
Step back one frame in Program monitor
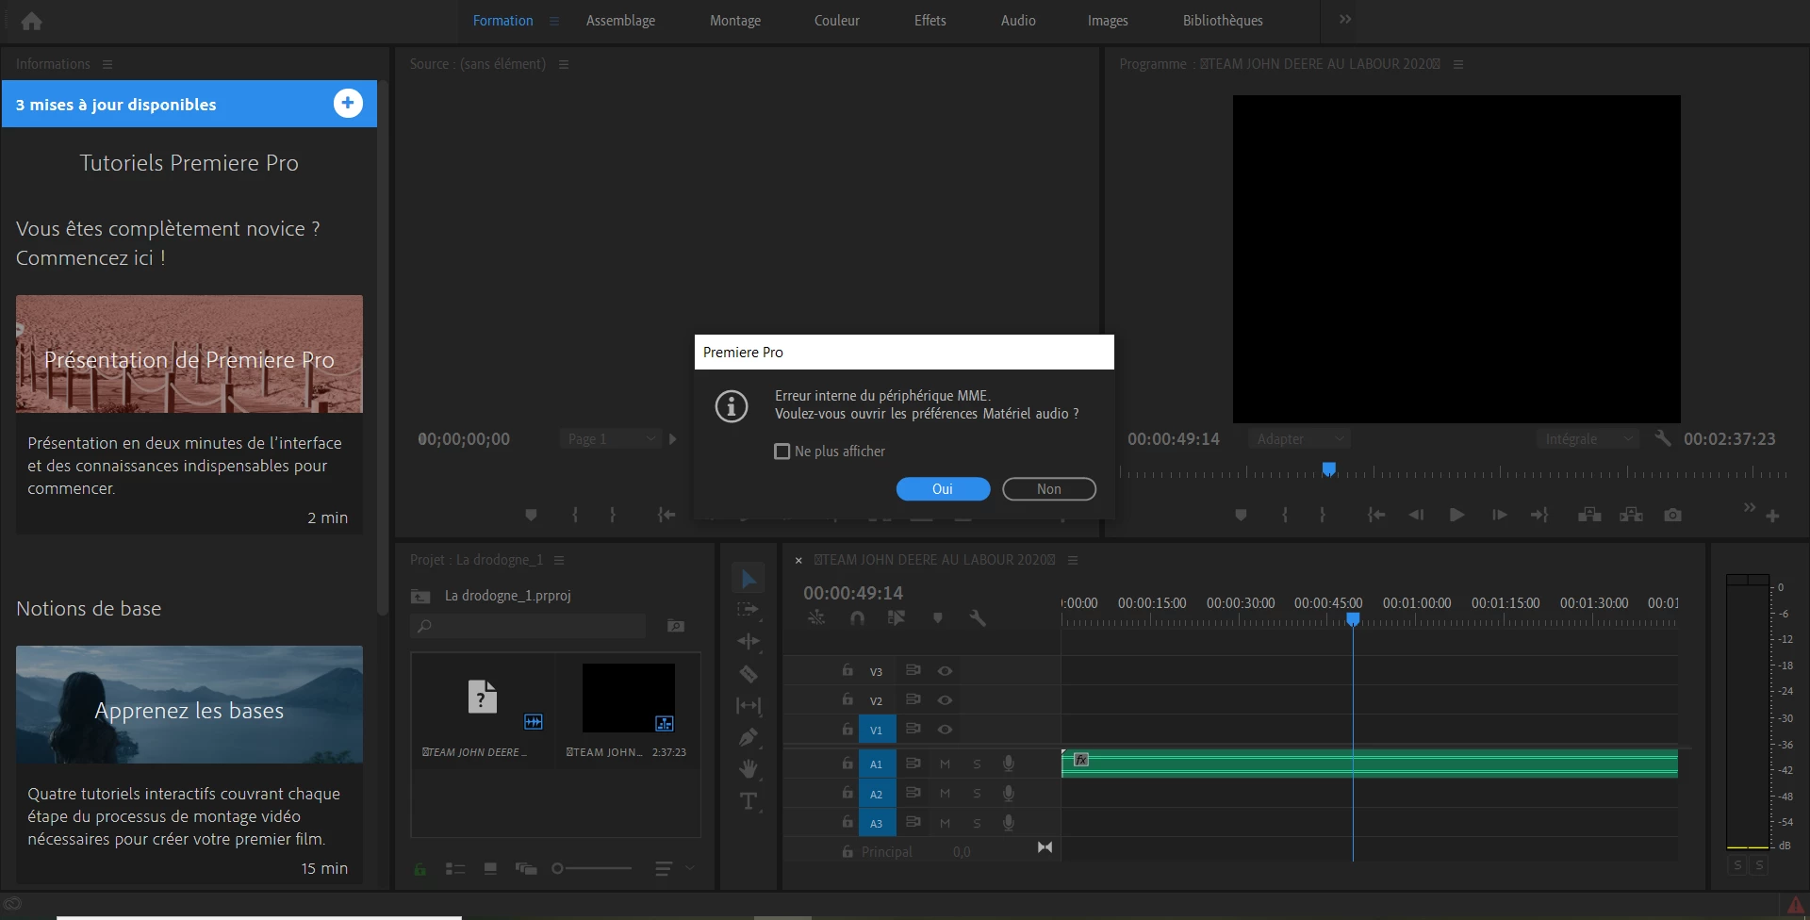point(1416,515)
